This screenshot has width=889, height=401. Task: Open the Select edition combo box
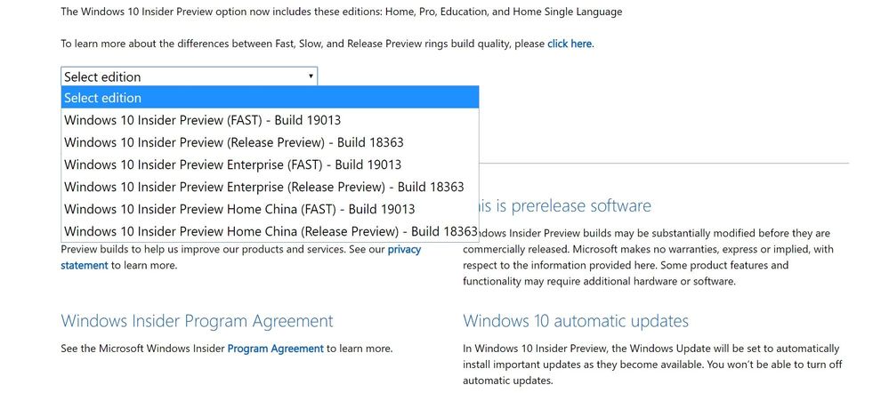tap(189, 76)
